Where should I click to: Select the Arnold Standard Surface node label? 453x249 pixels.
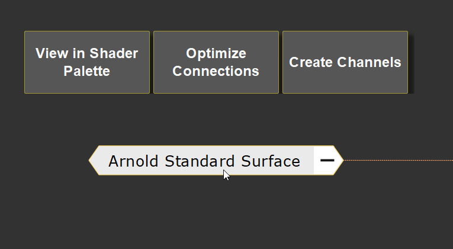204,161
